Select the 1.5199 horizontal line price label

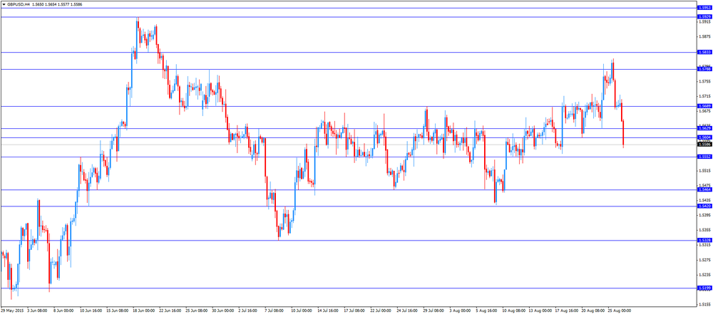pyautogui.click(x=704, y=288)
